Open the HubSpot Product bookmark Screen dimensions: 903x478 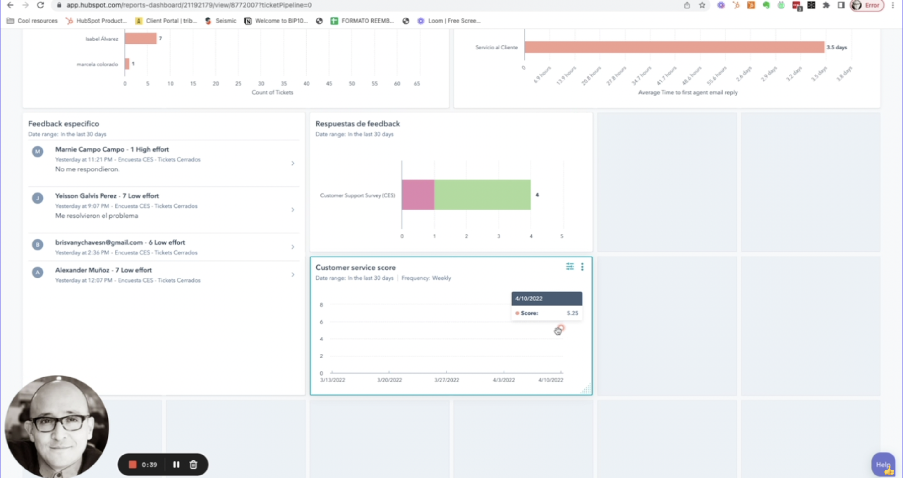[x=96, y=21]
